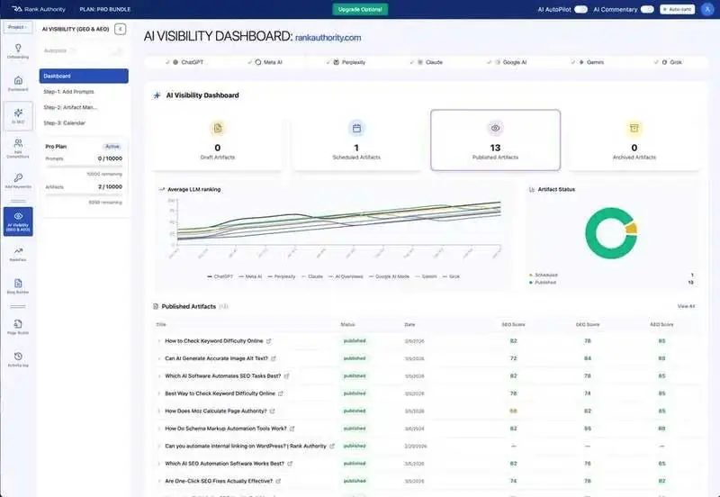Viewport: 720px width, 497px height.
Task: Expand row How to Check Keyword Difficulty Online
Action: [x=159, y=341]
